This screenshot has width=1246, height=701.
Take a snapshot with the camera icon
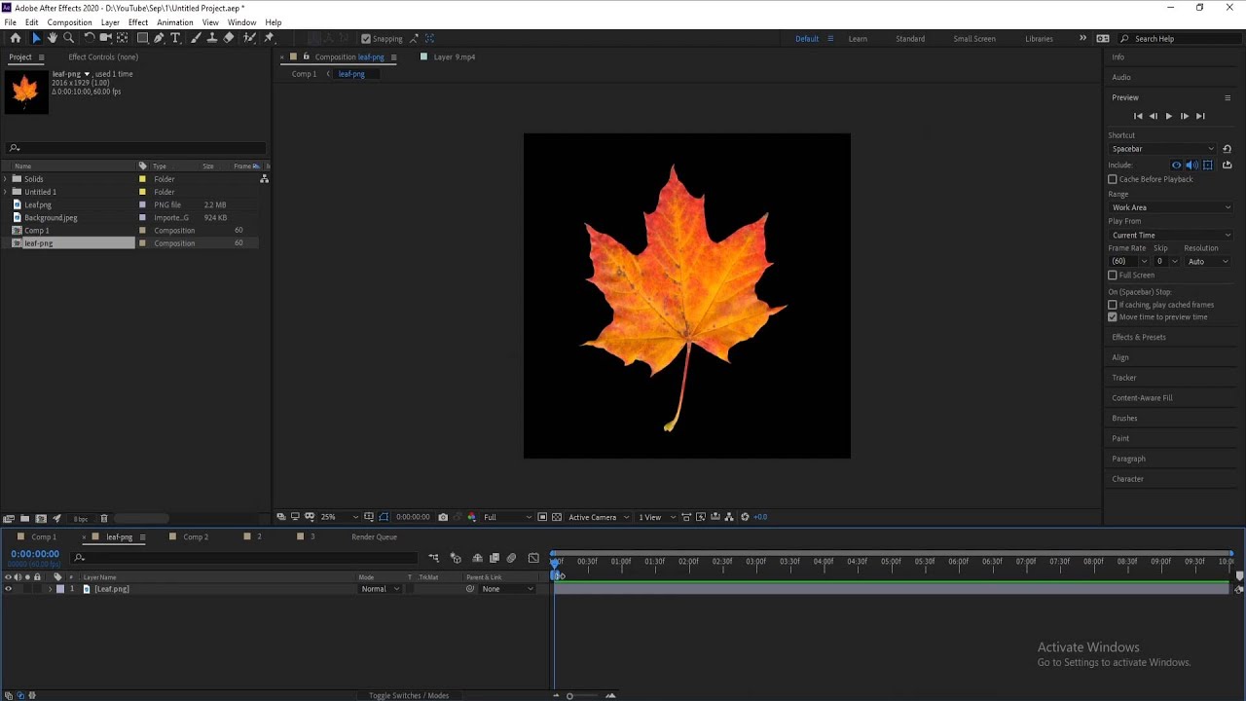[443, 517]
